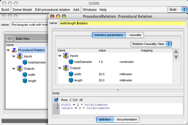Click the model name field Rectangular solid with hole
This screenshot has height=125, width=188.
pyautogui.click(x=30, y=25)
